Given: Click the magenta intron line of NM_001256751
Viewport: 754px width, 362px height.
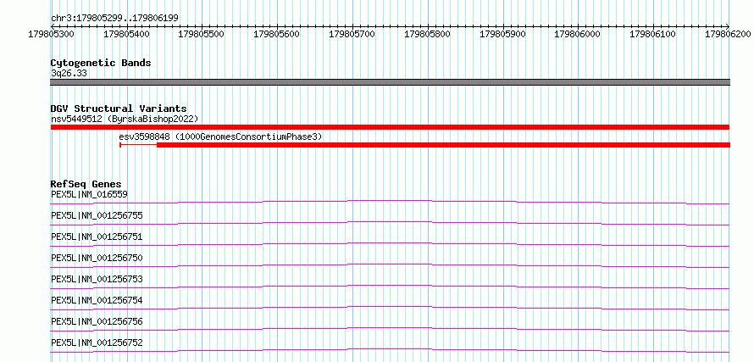Looking at the screenshot, I should click(x=390, y=243).
